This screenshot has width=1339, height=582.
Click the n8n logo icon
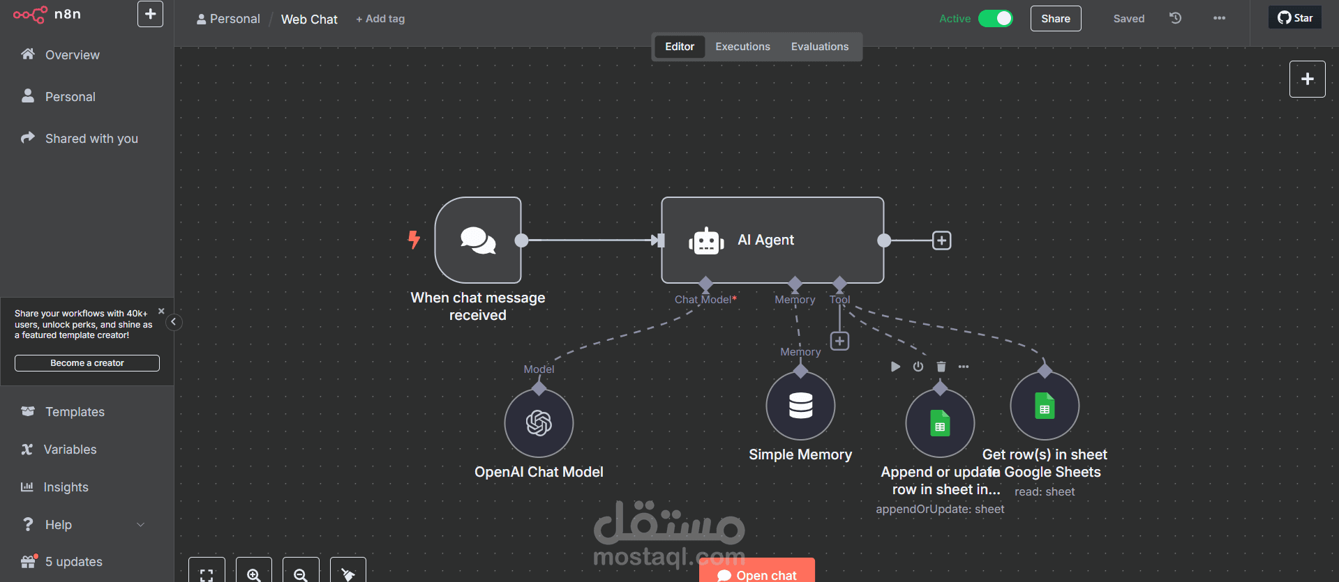30,14
